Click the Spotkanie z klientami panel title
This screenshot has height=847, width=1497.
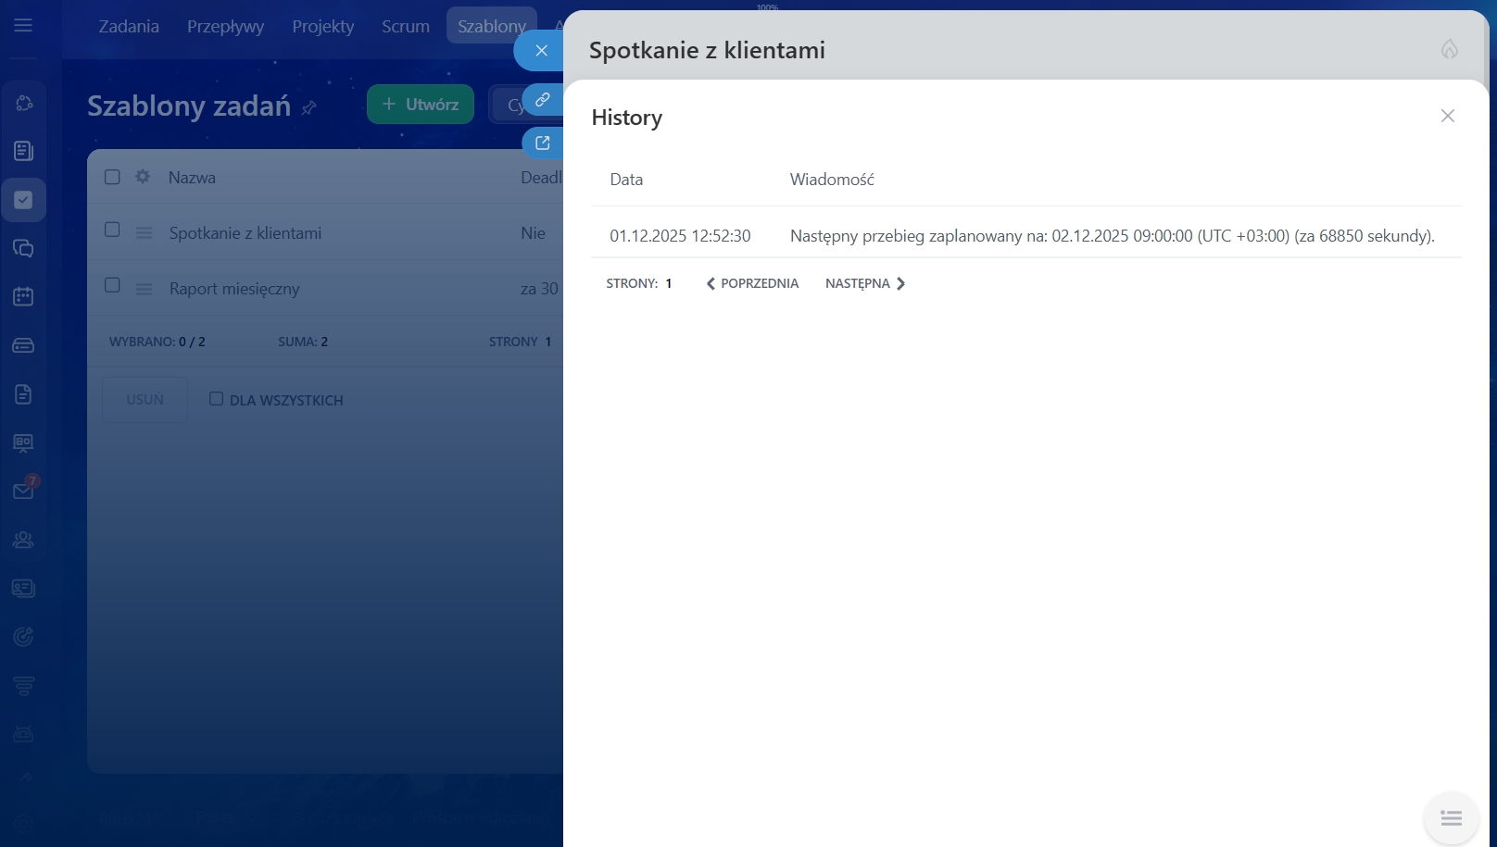[x=707, y=50]
